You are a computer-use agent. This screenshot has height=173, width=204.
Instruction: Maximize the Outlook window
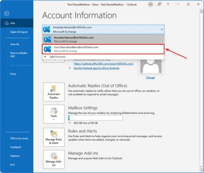tap(188, 4)
